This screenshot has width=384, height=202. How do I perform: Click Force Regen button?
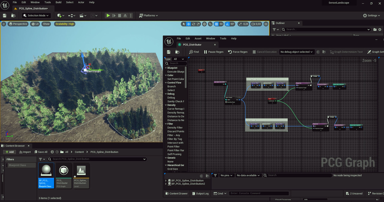click(238, 52)
